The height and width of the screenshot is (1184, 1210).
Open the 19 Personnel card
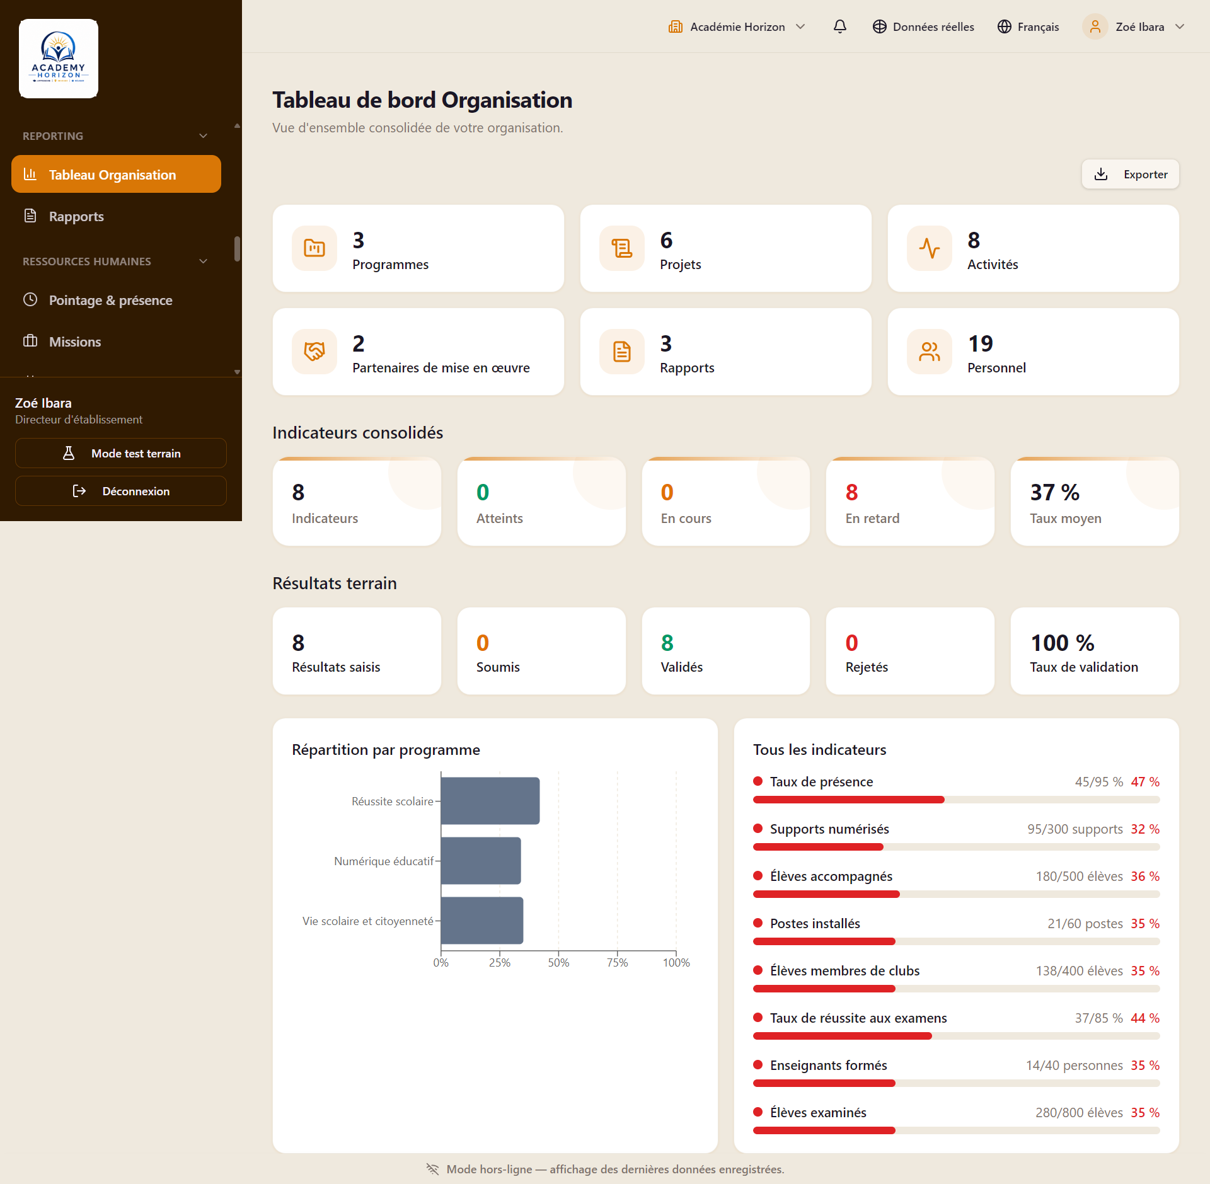pos(1034,352)
